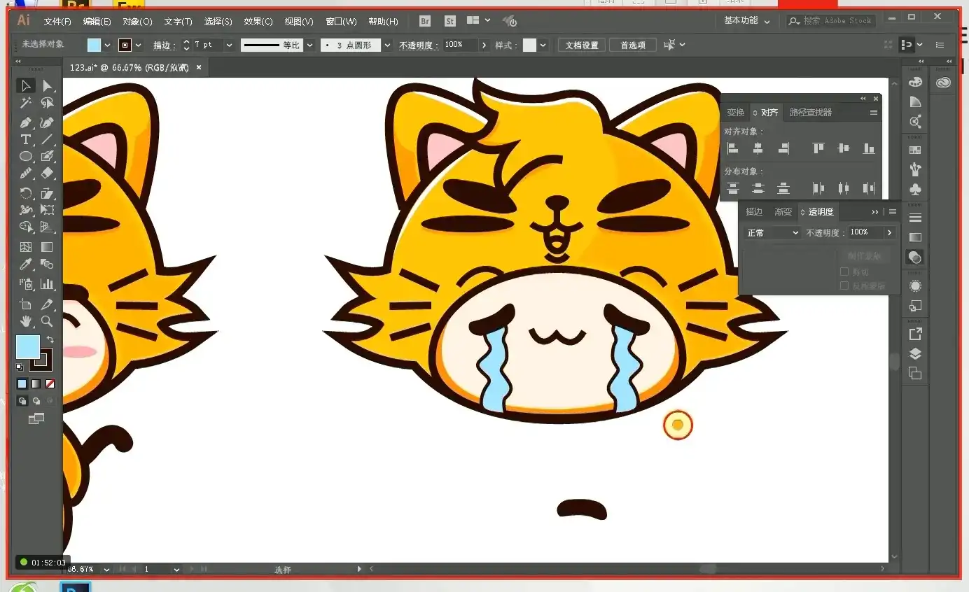
Task: Select the Type tool
Action: click(x=26, y=140)
